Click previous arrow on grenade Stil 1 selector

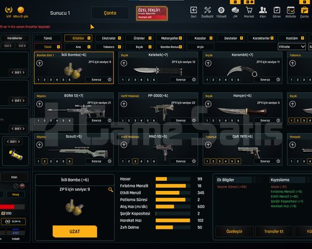[8, 142]
